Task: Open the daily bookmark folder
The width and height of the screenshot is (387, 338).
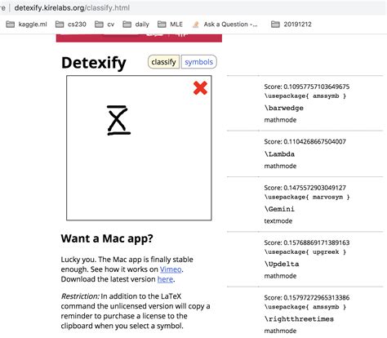Action: pyautogui.click(x=136, y=24)
